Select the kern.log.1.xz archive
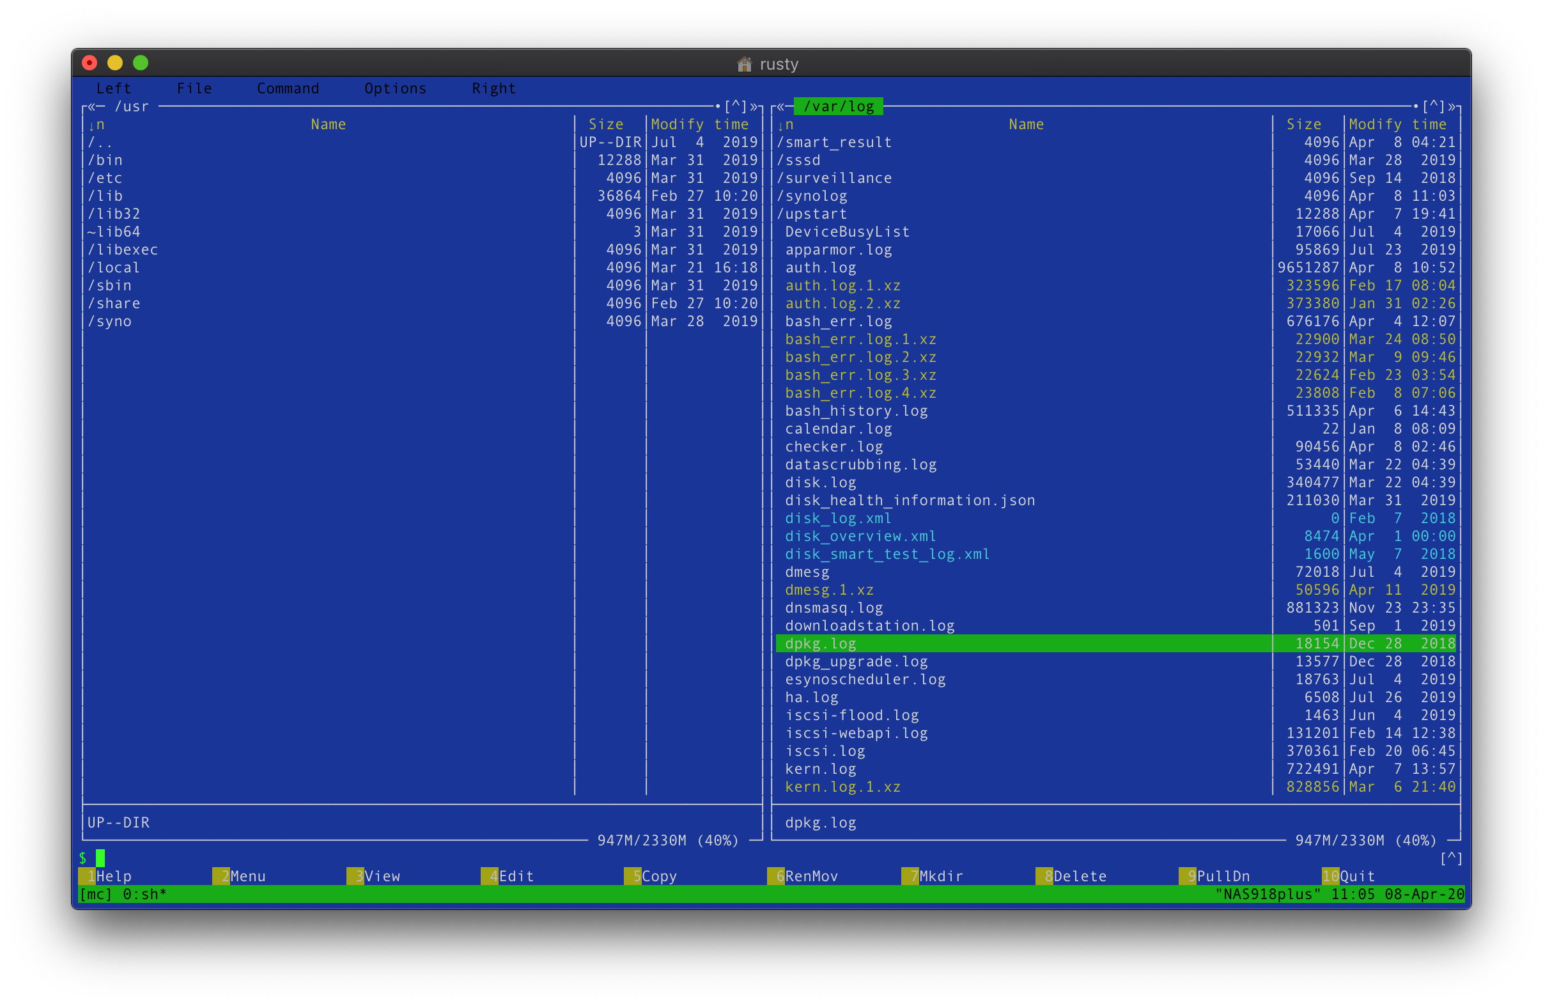The image size is (1543, 1004). pyautogui.click(x=1116, y=787)
